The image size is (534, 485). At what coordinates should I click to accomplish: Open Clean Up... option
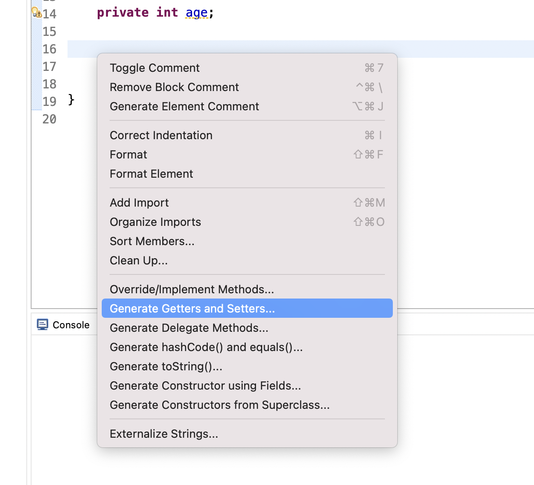[247, 260]
